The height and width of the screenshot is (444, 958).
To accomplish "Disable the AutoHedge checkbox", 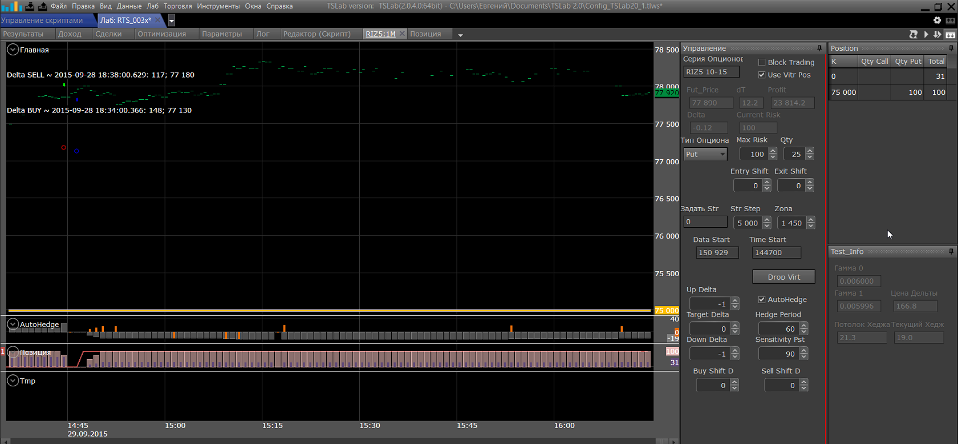I will point(762,300).
